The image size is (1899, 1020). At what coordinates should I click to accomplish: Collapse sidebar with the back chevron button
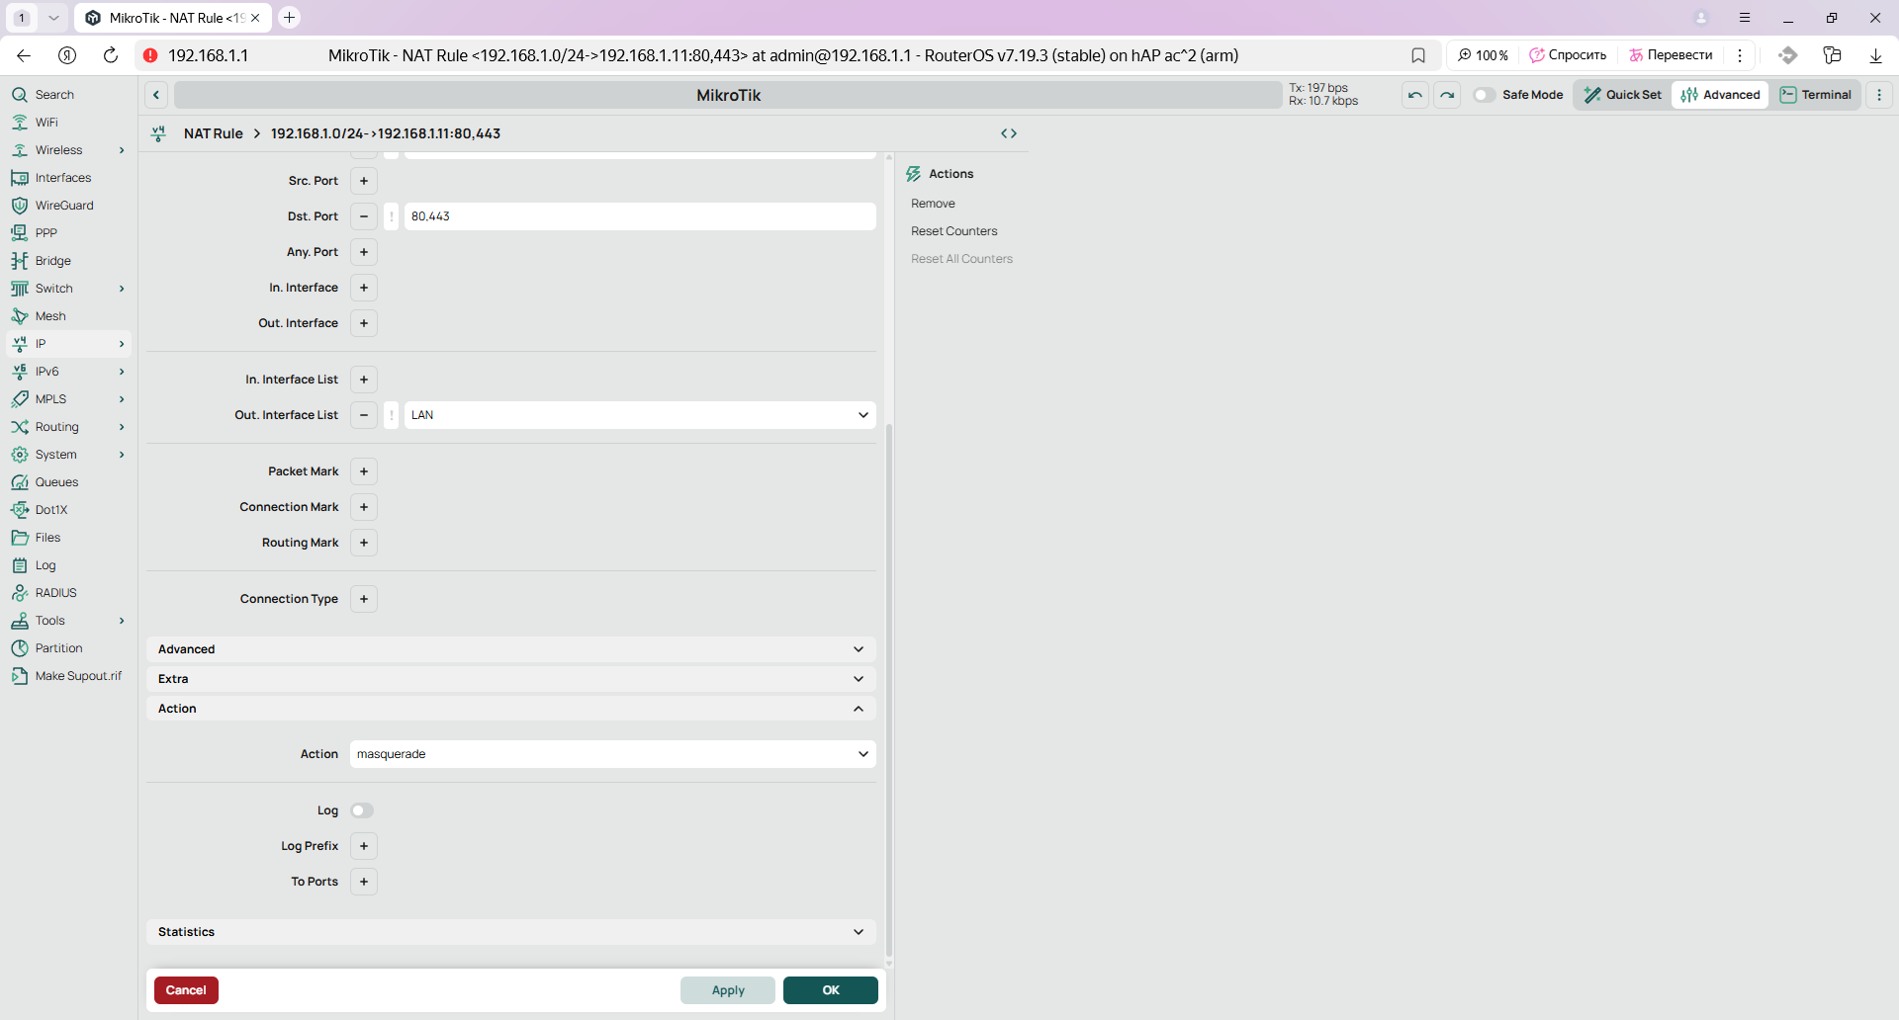156,95
